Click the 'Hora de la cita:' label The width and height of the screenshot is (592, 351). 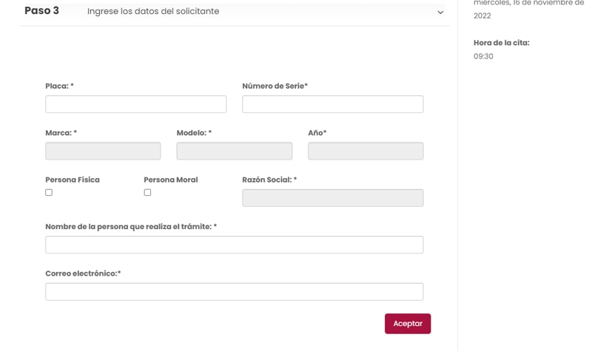tap(501, 43)
